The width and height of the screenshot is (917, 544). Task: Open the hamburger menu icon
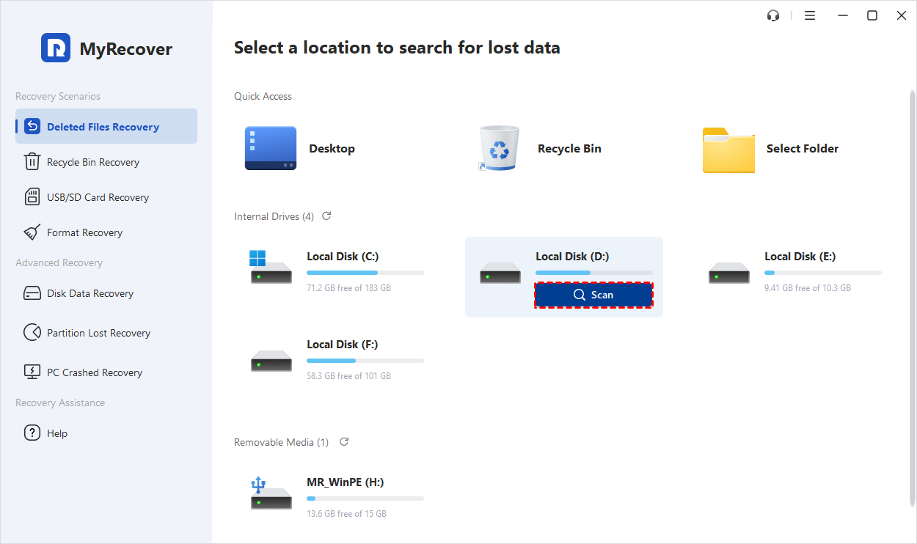click(810, 15)
